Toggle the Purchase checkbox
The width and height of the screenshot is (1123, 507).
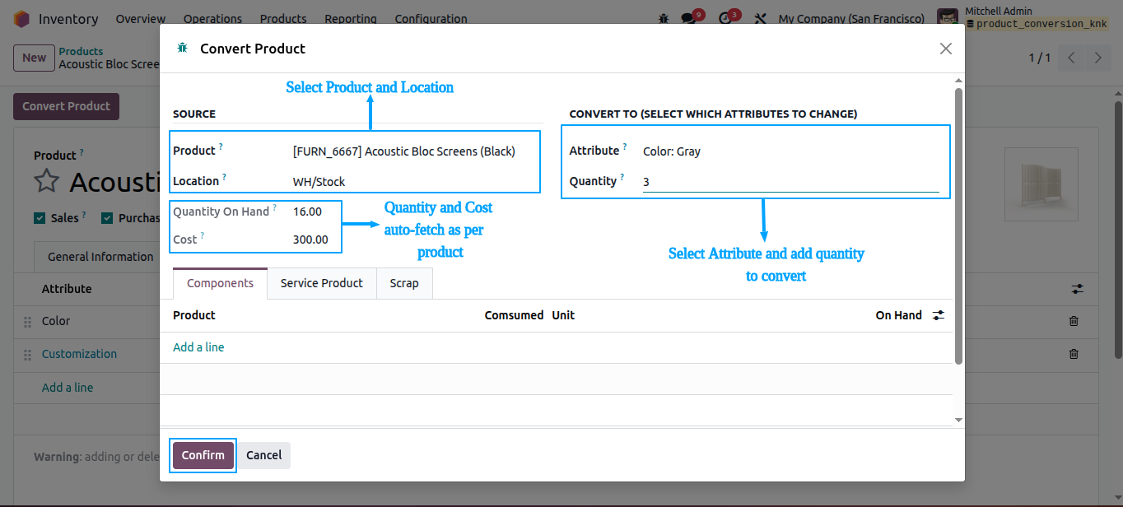(107, 218)
